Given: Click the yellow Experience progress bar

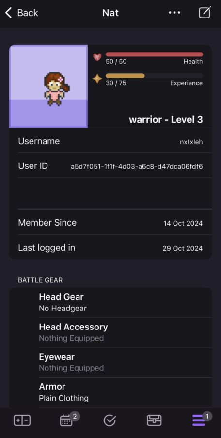Looking at the screenshot, I should [x=154, y=76].
